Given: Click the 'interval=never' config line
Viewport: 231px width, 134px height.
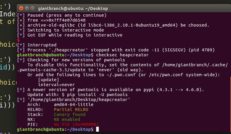Looking at the screenshot, I should [x=56, y=85].
